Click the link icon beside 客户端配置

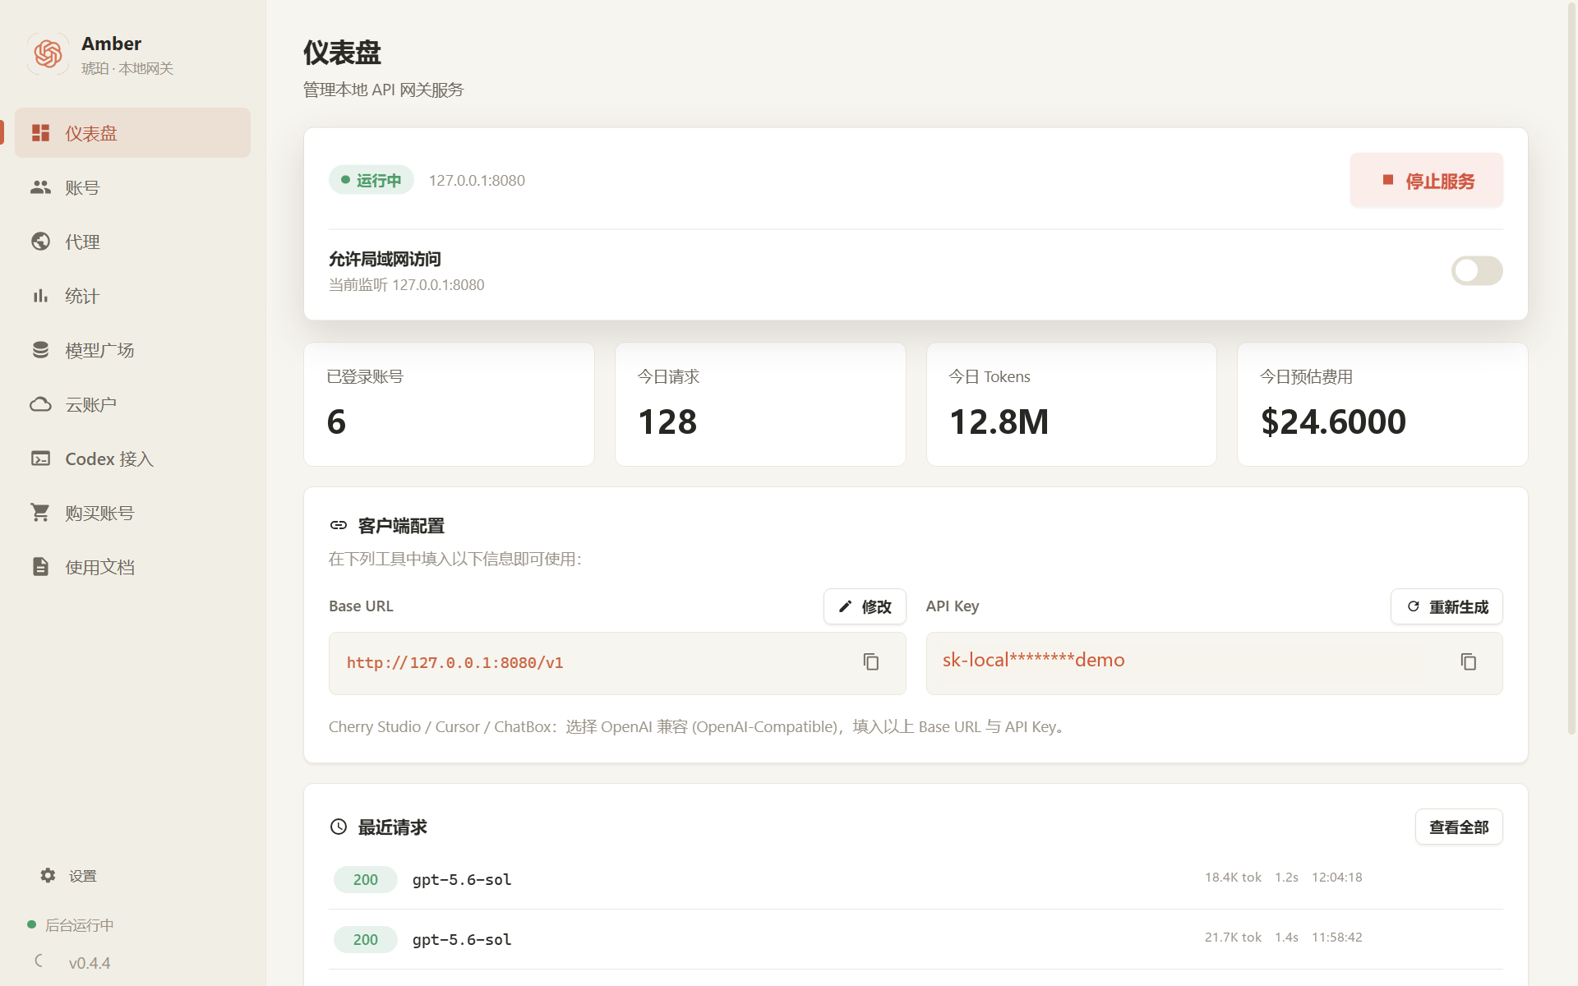(x=339, y=525)
